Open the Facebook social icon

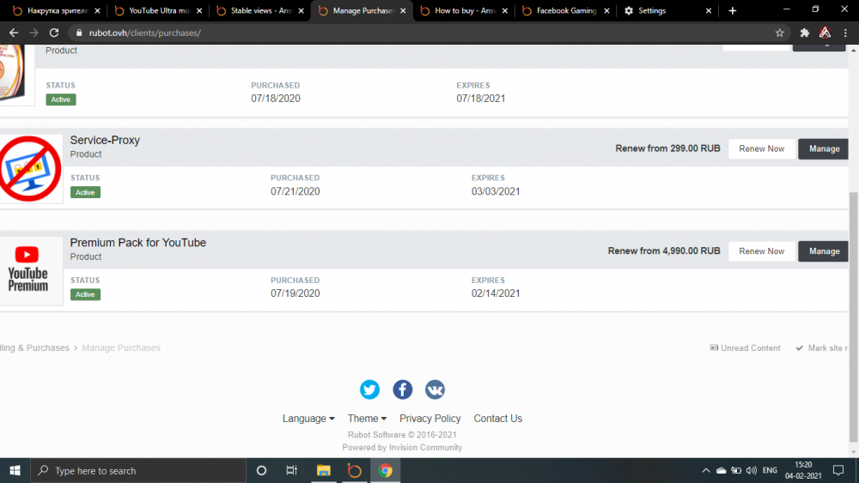[x=402, y=389]
